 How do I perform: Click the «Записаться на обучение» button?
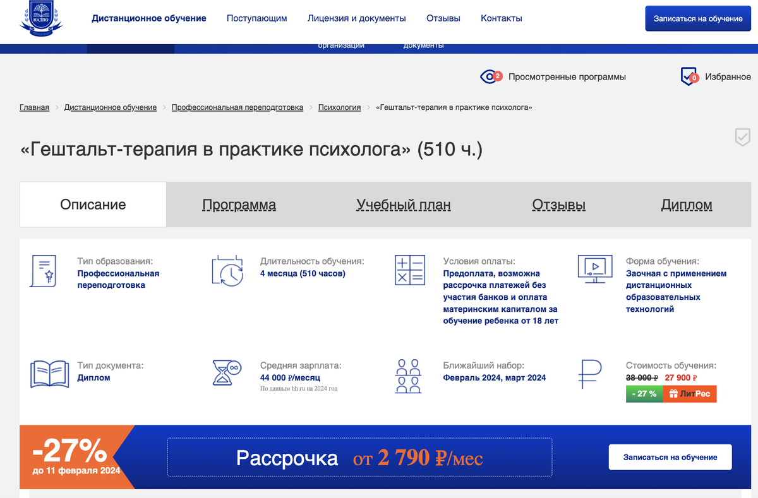697,18
